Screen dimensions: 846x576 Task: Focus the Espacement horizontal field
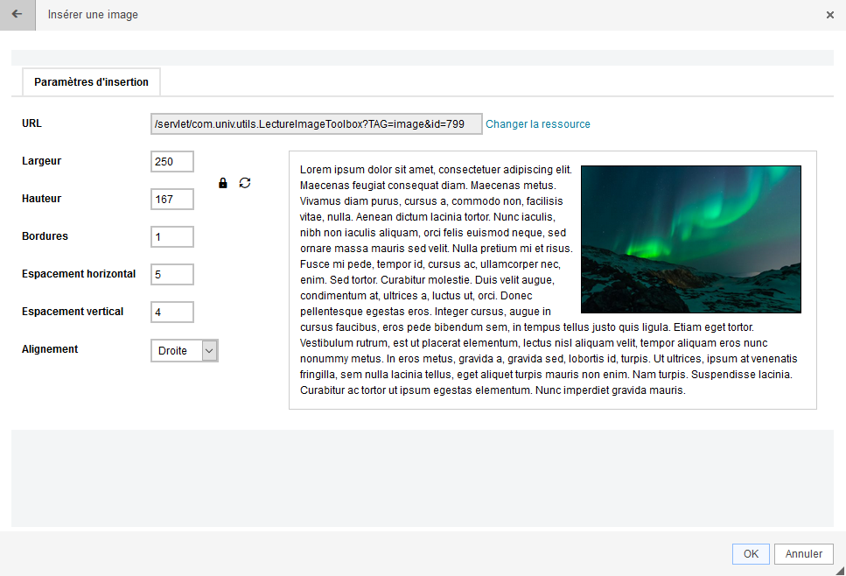[x=172, y=274]
